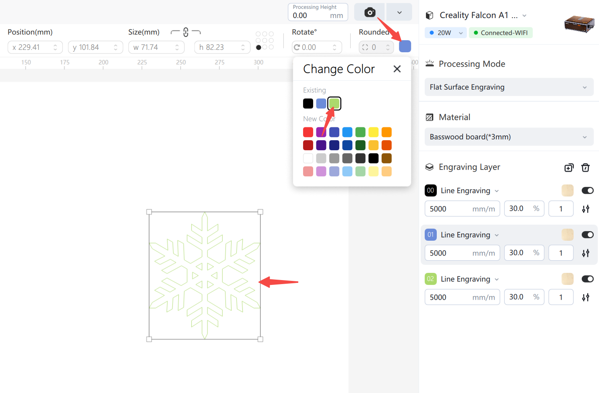599x393 pixels.
Task: Click the Falcon A1 machine thumbnail image
Action: tap(579, 24)
